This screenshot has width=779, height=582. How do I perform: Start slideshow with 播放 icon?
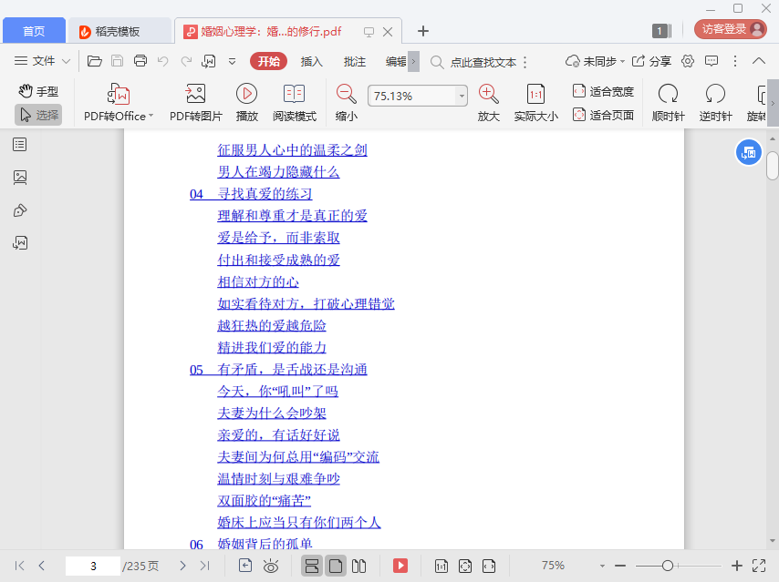[x=247, y=103]
